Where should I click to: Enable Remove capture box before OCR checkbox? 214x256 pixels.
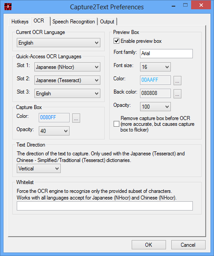(x=116, y=124)
